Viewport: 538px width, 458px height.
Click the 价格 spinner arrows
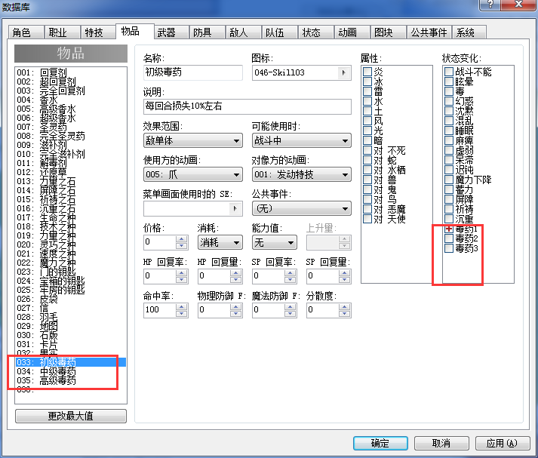[x=182, y=242]
